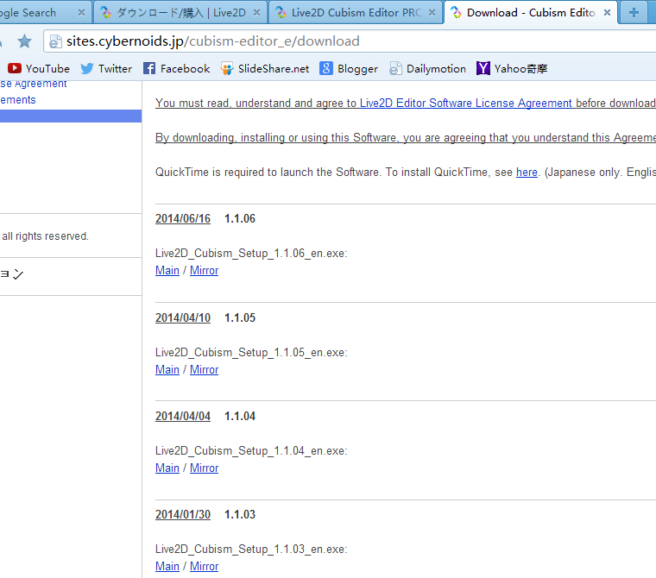Download 1.1.03 from Mirror link
The height and width of the screenshot is (578, 656).
pyautogui.click(x=205, y=566)
